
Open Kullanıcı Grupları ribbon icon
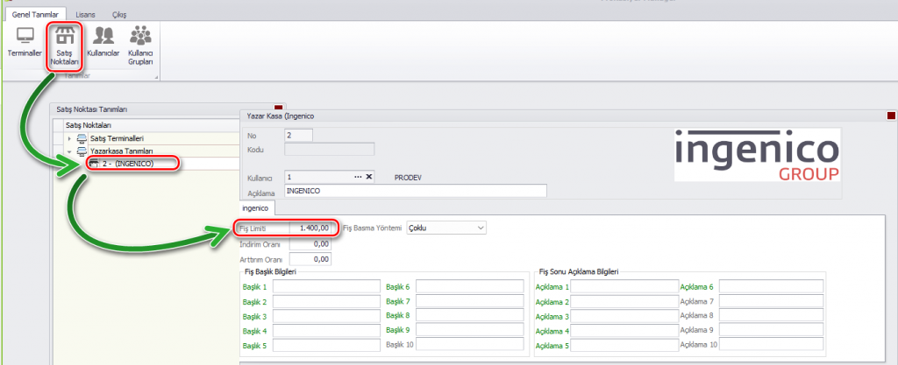pos(139,46)
